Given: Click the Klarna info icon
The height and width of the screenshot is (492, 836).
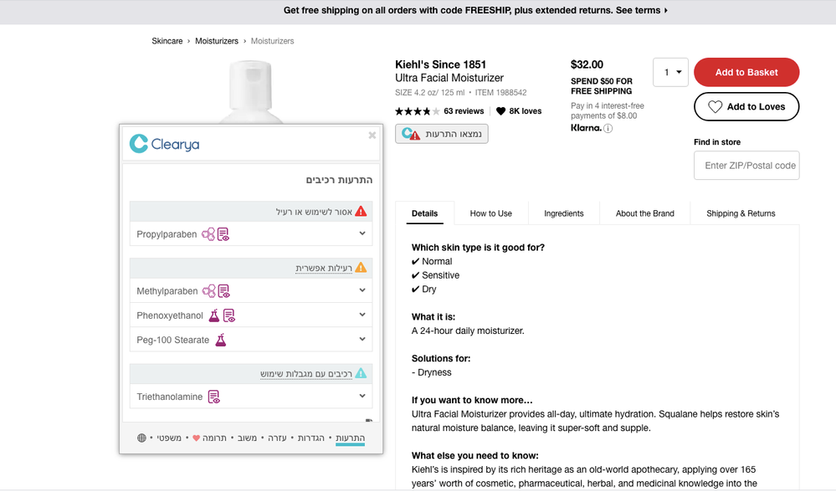Looking at the screenshot, I should tap(608, 128).
